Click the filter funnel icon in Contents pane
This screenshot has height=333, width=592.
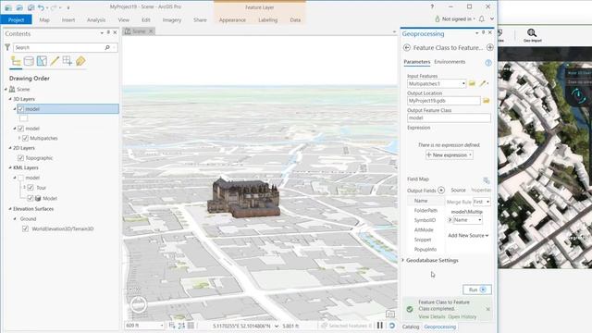pyautogui.click(x=7, y=47)
